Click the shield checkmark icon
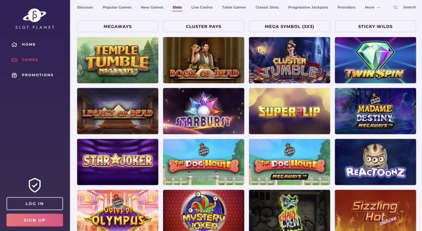The width and height of the screenshot is (422, 231). 35,185
